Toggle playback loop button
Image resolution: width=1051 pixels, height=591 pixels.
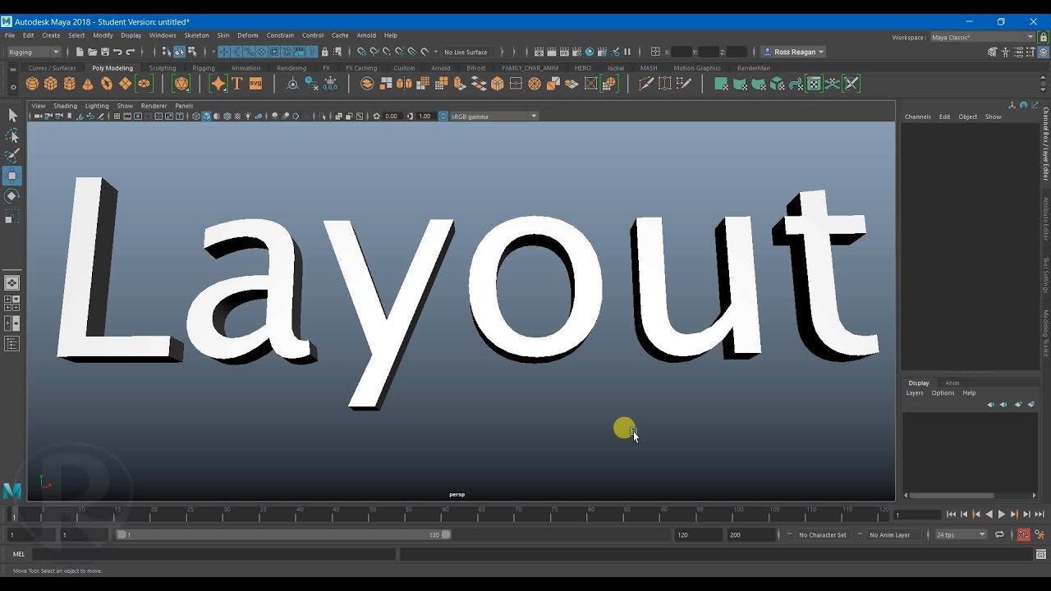tap(999, 534)
